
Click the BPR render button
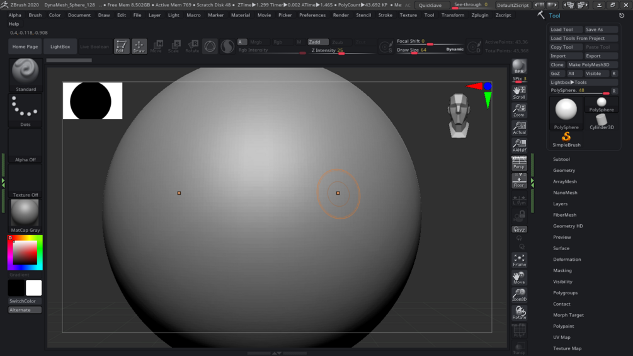point(519,67)
